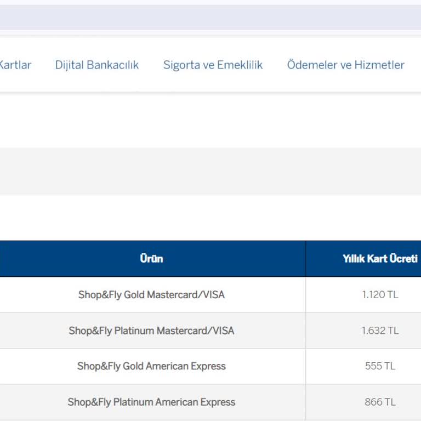The width and height of the screenshot is (421, 421).
Task: Click the Yıllık Kart Ücreti header
Action: pos(380,259)
